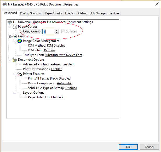Click the HP Universal Printing root printer icon
Image resolution: width=161 pixels, height=152 pixels.
click(10, 22)
